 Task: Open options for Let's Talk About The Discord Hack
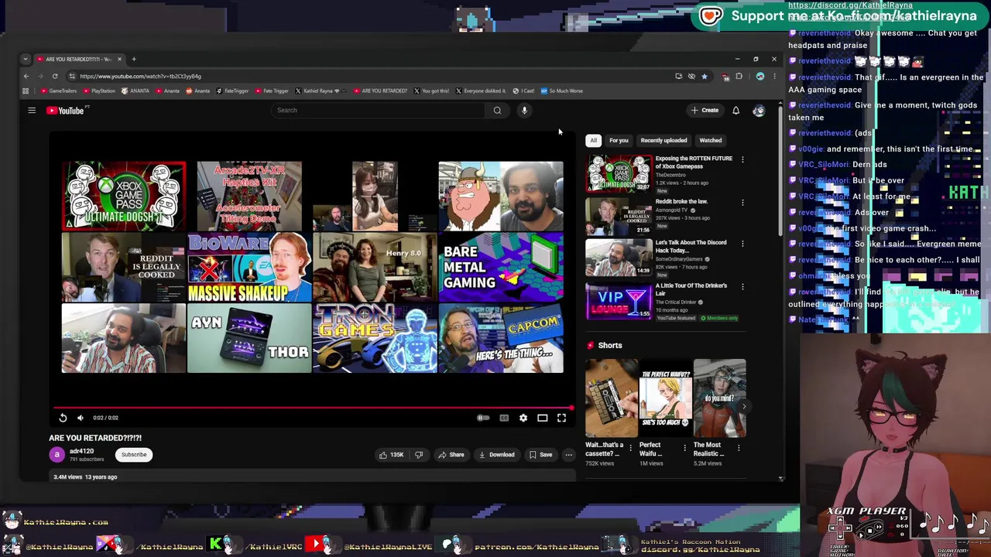(742, 244)
